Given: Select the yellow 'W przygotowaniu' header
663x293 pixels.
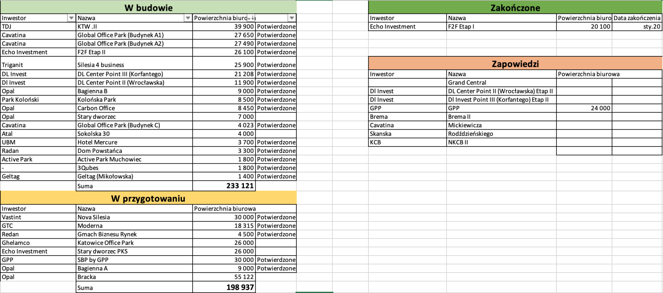Looking at the screenshot, I should click(148, 198).
